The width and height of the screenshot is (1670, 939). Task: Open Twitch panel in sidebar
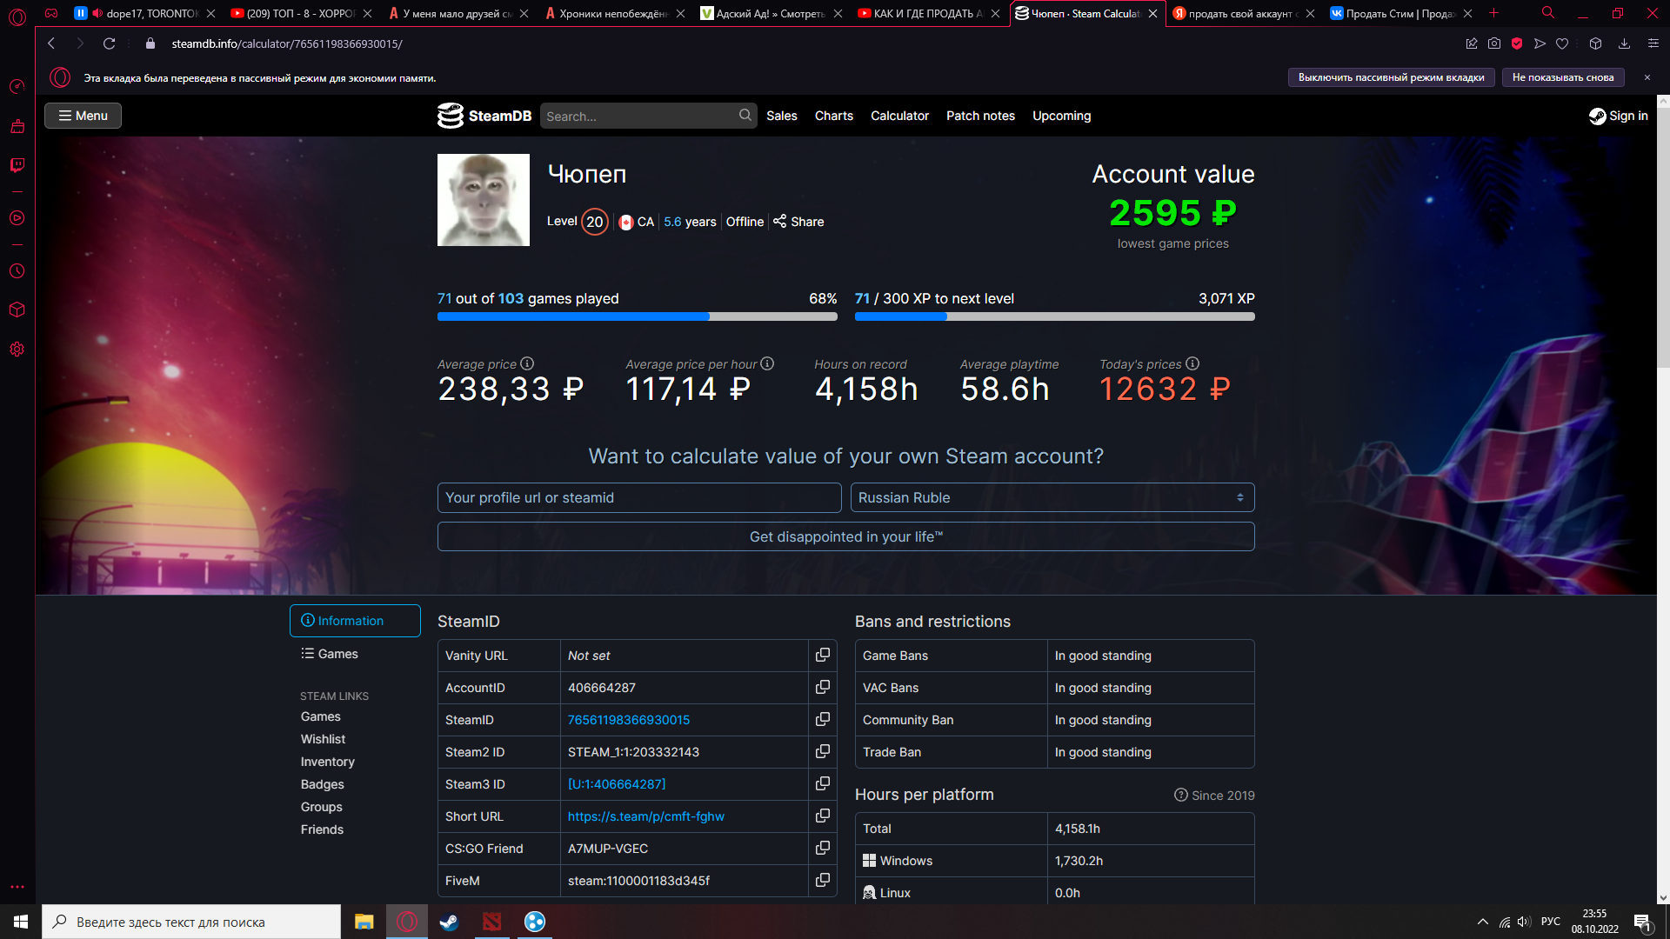[x=17, y=165]
